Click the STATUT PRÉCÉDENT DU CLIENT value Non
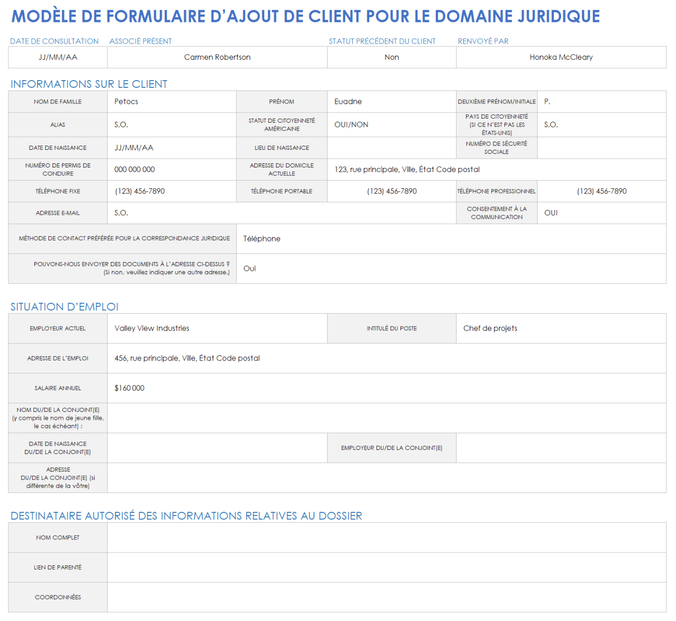This screenshot has width=676, height=621. point(391,57)
